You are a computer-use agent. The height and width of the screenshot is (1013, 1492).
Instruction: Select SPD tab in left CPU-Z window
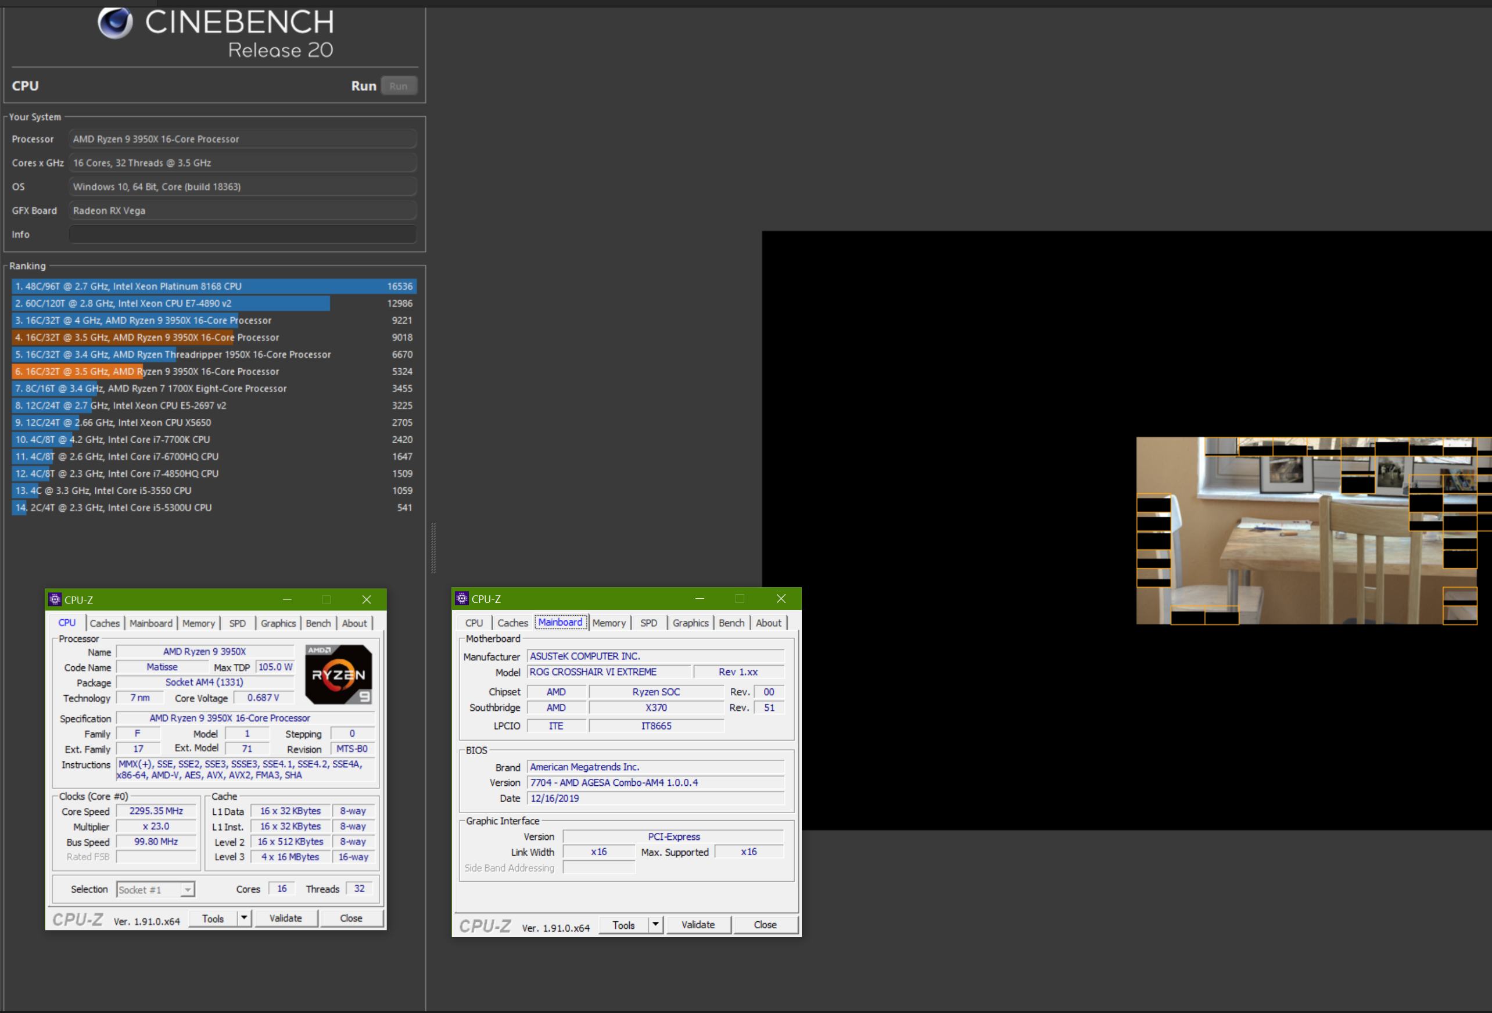[x=238, y=623]
